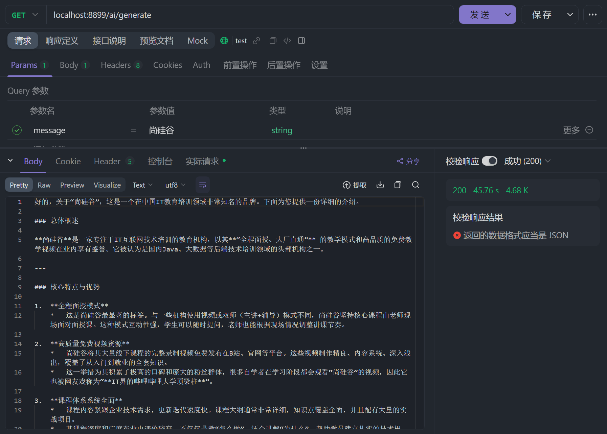Open the generate code icon

coord(287,41)
